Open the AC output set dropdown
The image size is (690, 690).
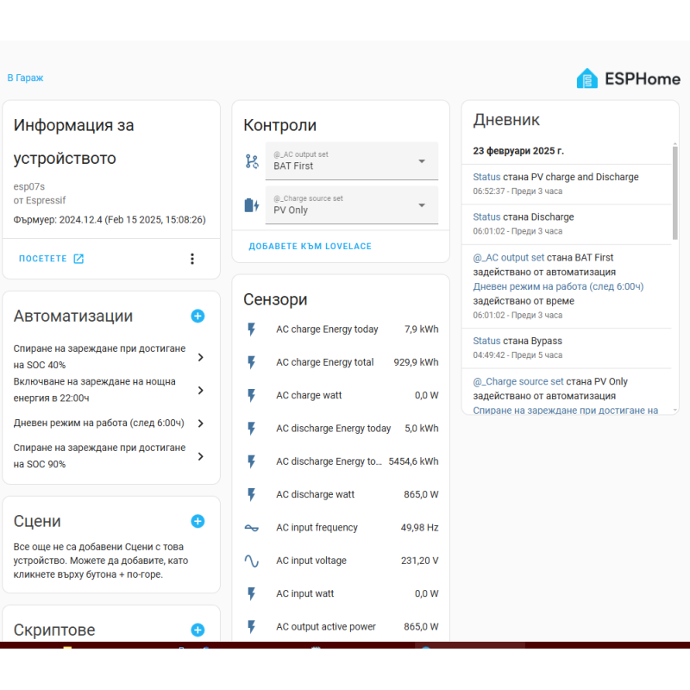tap(351, 161)
